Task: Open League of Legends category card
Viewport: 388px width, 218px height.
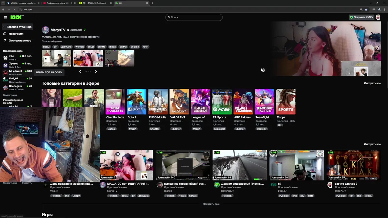Action: pyautogui.click(x=200, y=102)
